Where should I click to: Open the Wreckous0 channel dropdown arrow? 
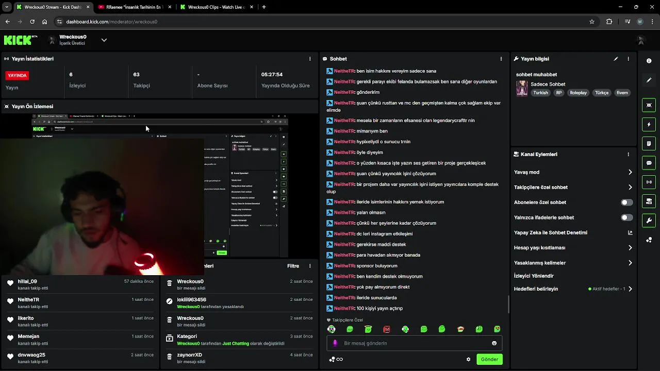click(104, 40)
